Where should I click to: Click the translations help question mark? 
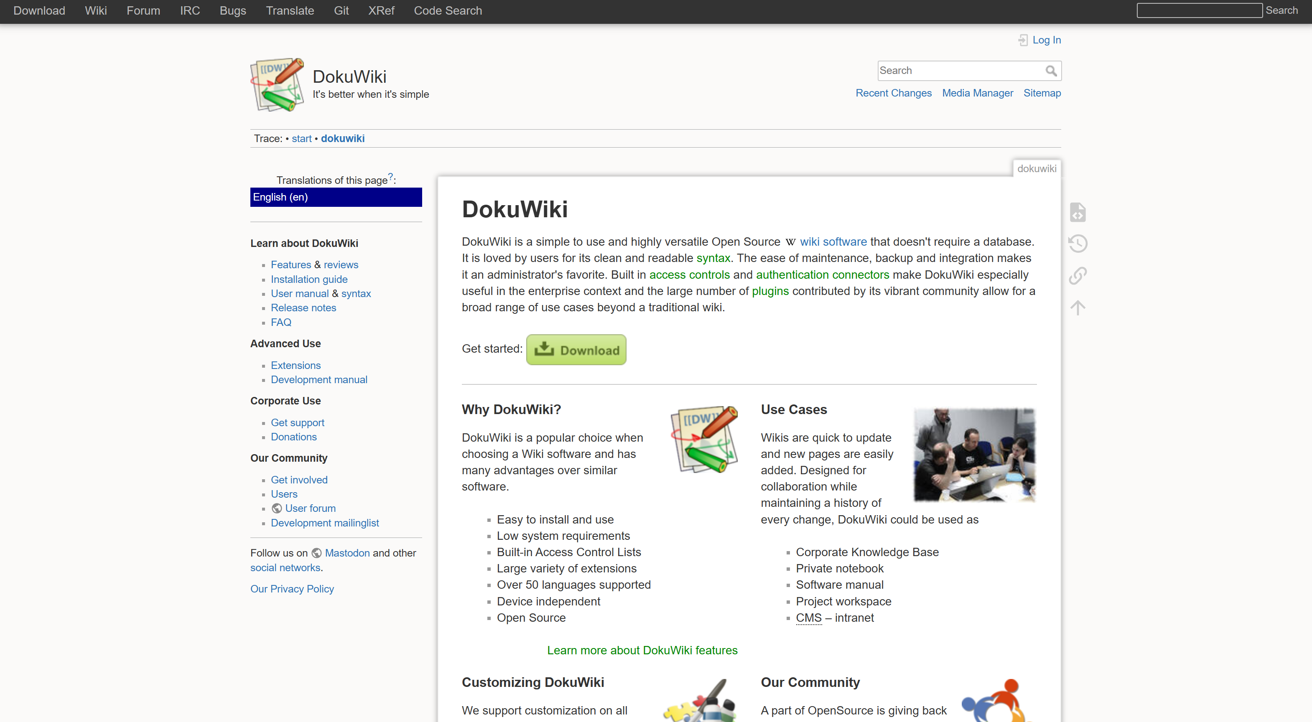[391, 177]
